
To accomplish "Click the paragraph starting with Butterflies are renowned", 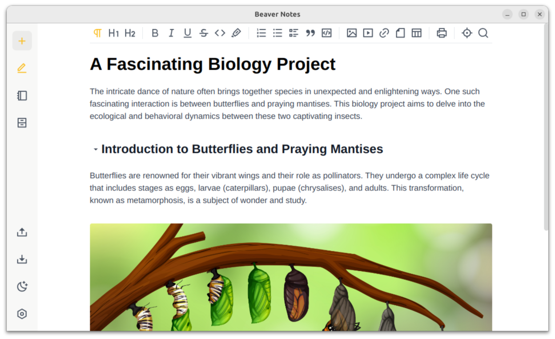I will pyautogui.click(x=290, y=188).
